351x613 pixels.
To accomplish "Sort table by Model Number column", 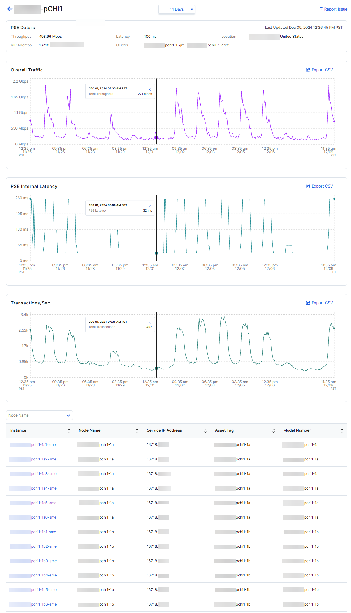I will [x=342, y=430].
